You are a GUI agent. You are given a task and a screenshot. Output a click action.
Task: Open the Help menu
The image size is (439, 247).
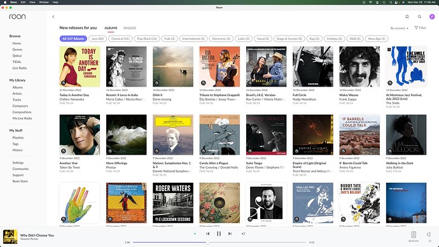pos(55,2)
